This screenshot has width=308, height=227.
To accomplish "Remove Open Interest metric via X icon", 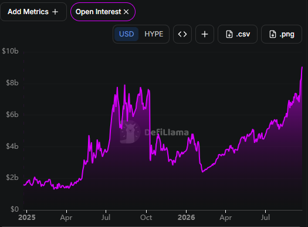I will point(126,12).
